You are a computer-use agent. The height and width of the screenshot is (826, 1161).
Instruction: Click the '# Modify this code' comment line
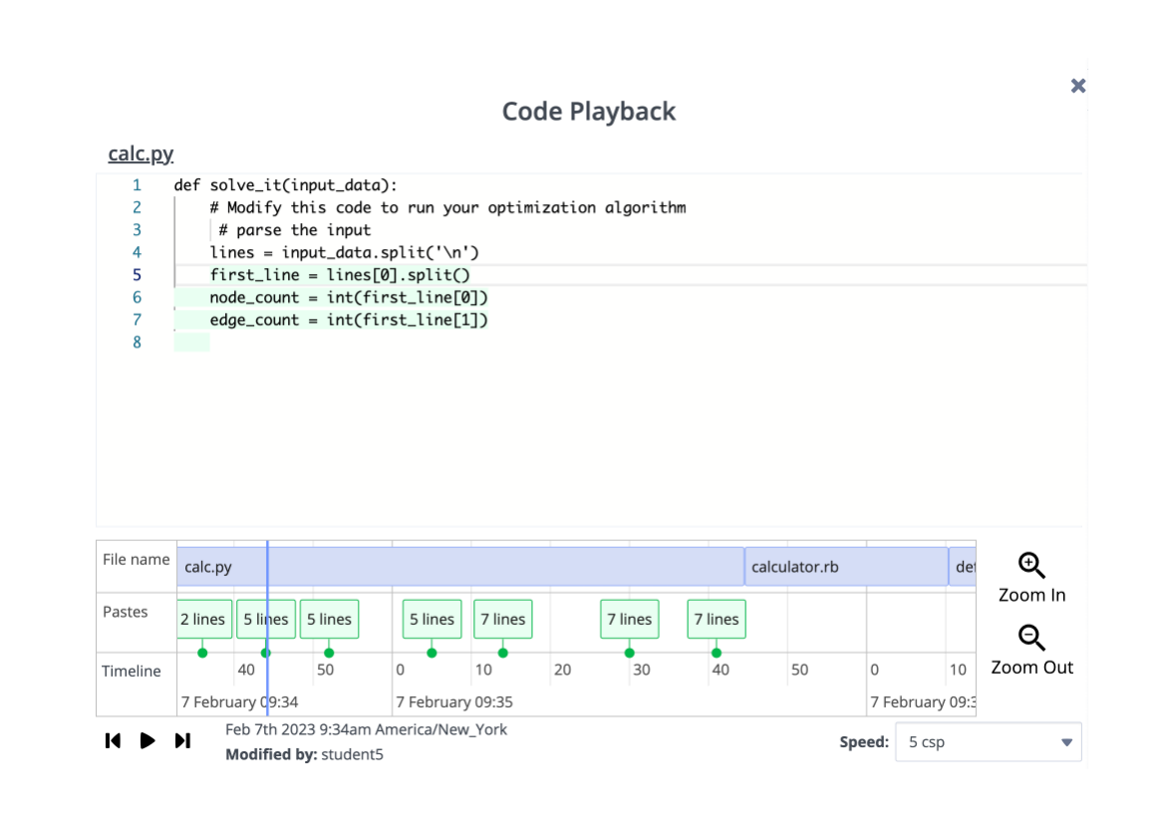448,208
